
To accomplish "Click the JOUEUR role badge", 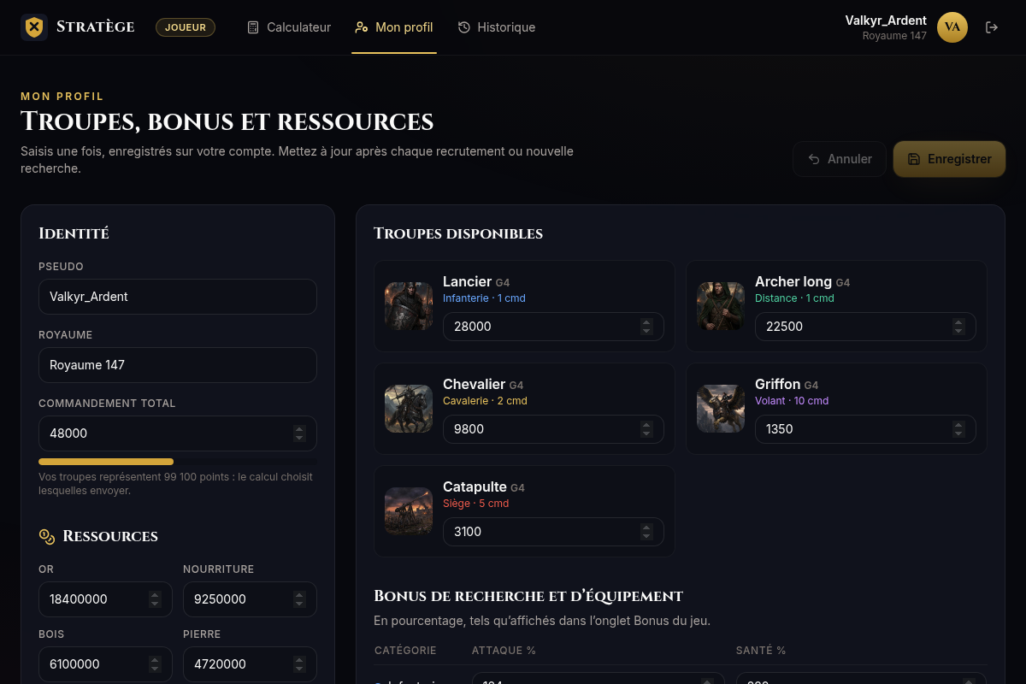I will [186, 27].
